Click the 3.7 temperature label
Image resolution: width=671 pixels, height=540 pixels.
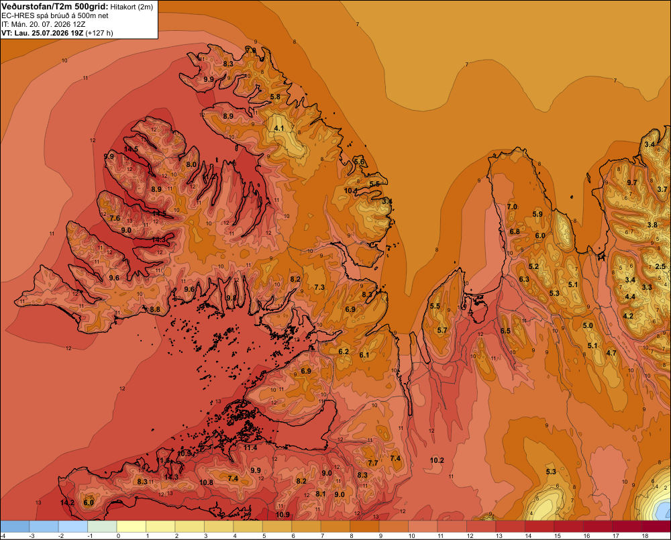(662, 189)
